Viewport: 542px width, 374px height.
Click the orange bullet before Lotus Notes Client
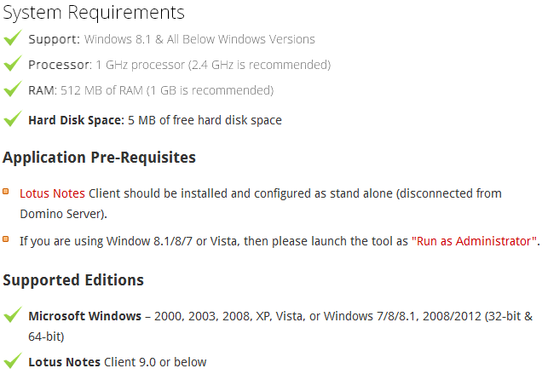[x=5, y=192]
